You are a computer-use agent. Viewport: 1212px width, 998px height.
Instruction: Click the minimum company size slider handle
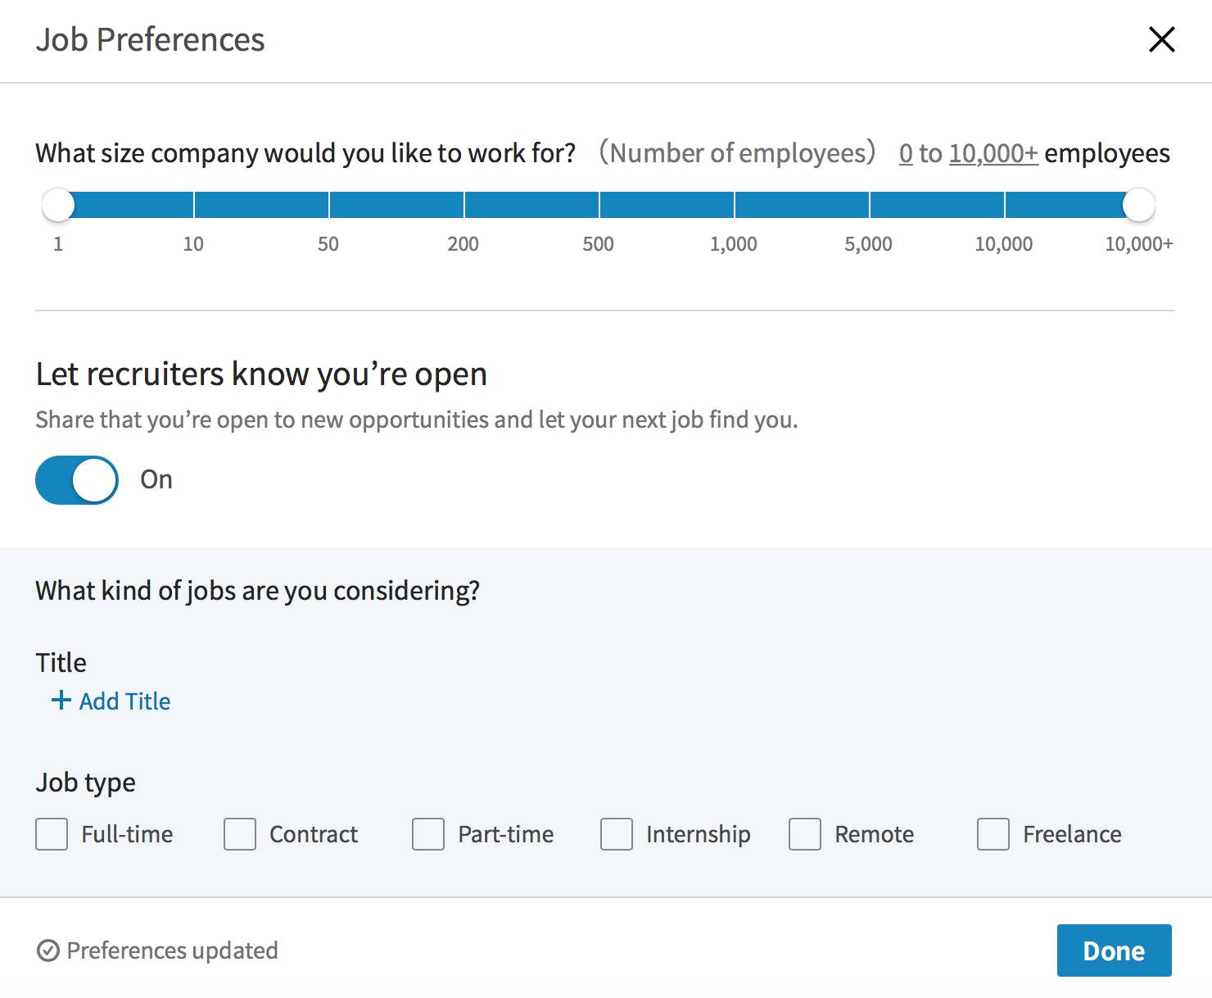[58, 205]
